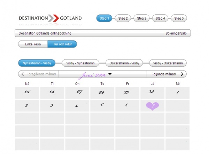This screenshot has height=154, width=209.
Task: Open the Juni 2014 month dropdown arrow
Action: 110,74
